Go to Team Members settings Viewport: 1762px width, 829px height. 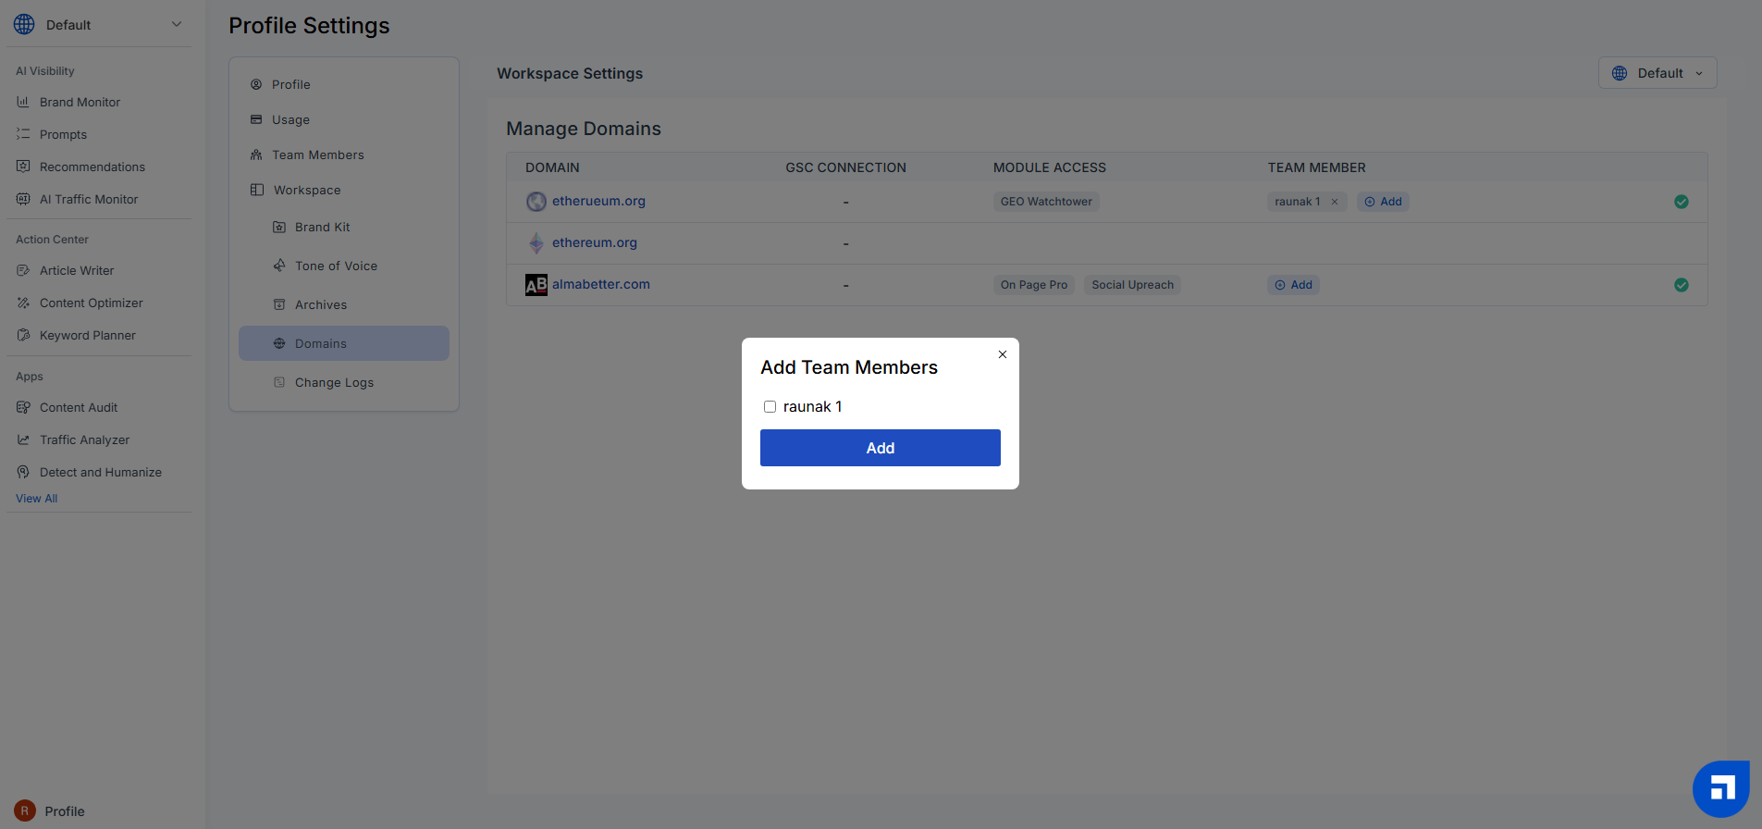click(x=317, y=155)
